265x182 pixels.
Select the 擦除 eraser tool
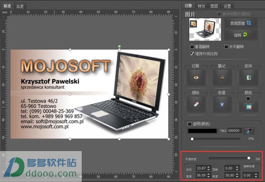click(196, 104)
